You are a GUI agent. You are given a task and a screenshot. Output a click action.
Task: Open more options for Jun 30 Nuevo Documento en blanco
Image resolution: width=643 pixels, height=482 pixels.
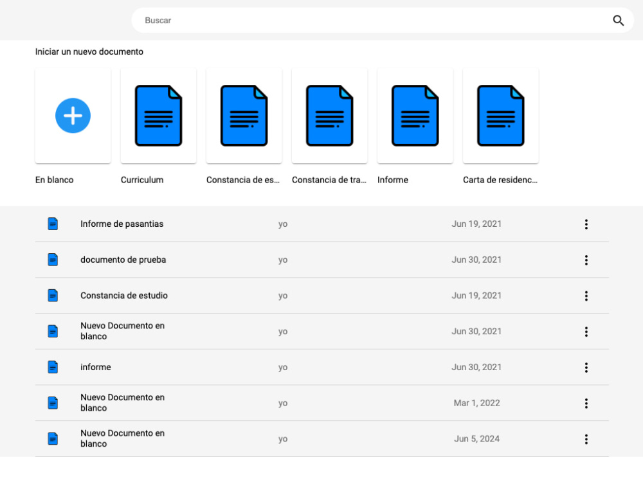point(586,332)
